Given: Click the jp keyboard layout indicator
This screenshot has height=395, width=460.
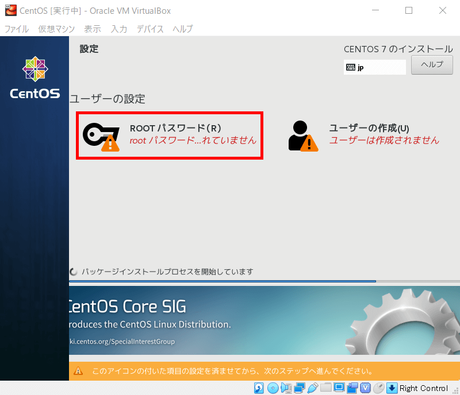Looking at the screenshot, I should point(375,67).
